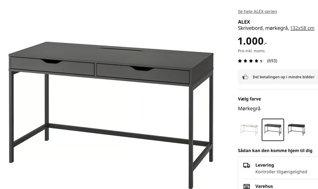Click the installment payment hand icon
The width and height of the screenshot is (318, 189).
click(245, 77)
